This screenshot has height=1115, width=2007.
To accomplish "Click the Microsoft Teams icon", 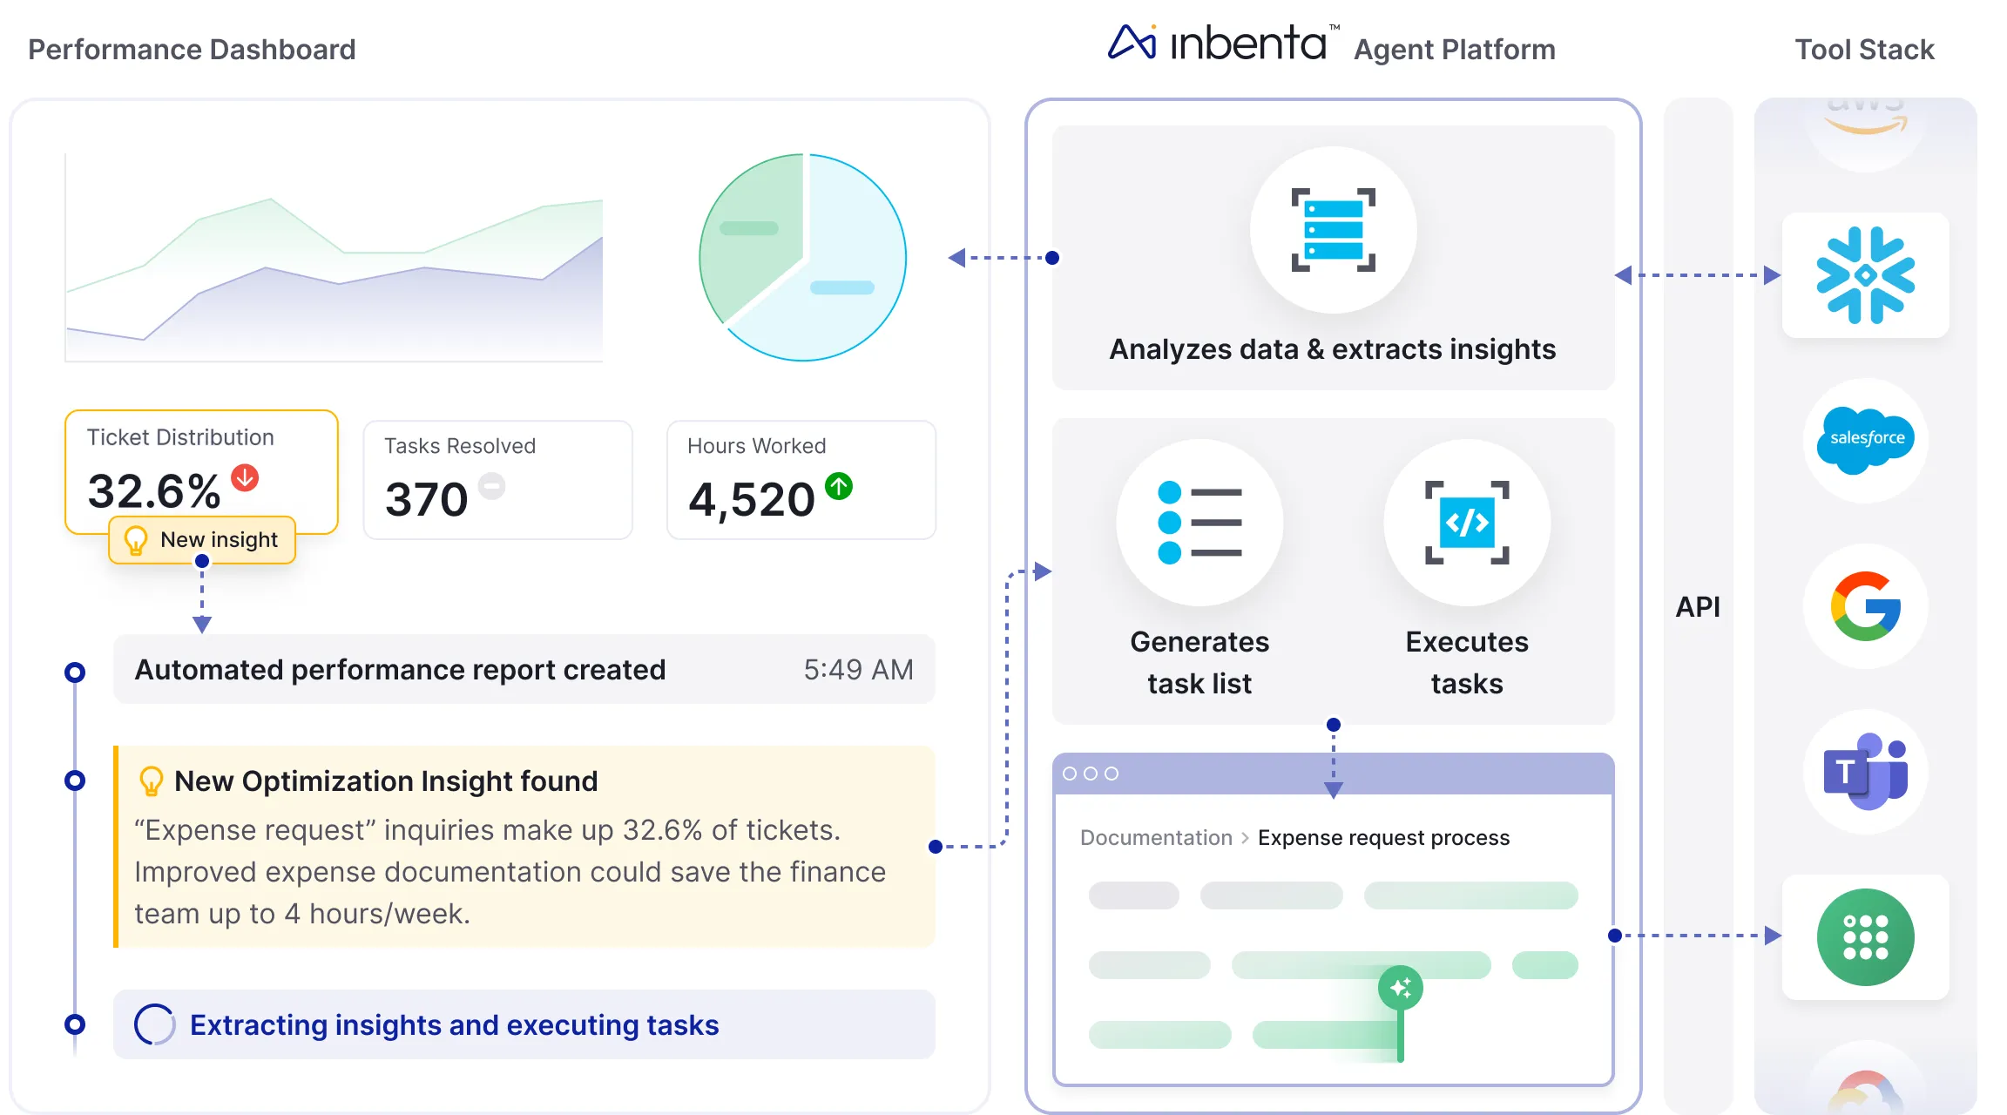I will click(1865, 772).
